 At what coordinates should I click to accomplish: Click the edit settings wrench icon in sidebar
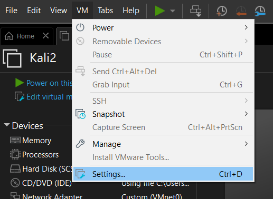click(x=20, y=96)
